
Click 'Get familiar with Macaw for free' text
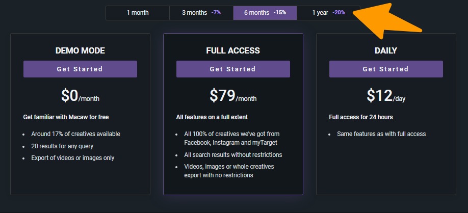tap(66, 117)
